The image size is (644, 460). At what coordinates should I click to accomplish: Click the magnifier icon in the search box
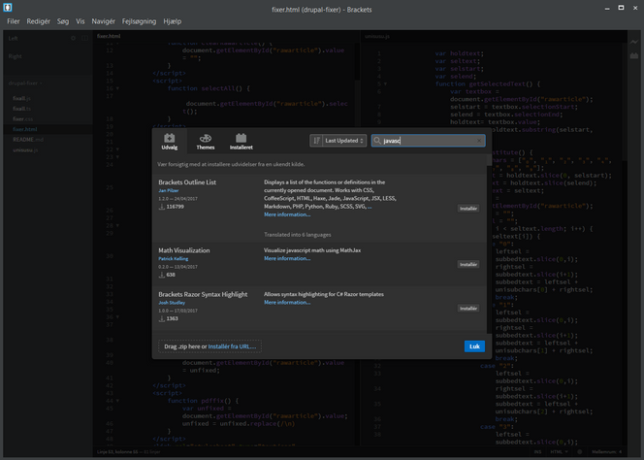(377, 141)
